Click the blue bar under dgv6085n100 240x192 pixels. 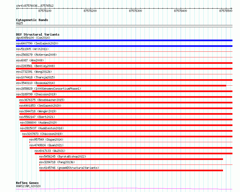(124, 40)
